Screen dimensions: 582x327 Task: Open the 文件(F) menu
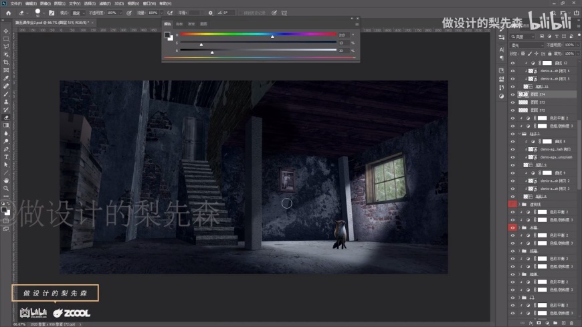coord(16,3)
